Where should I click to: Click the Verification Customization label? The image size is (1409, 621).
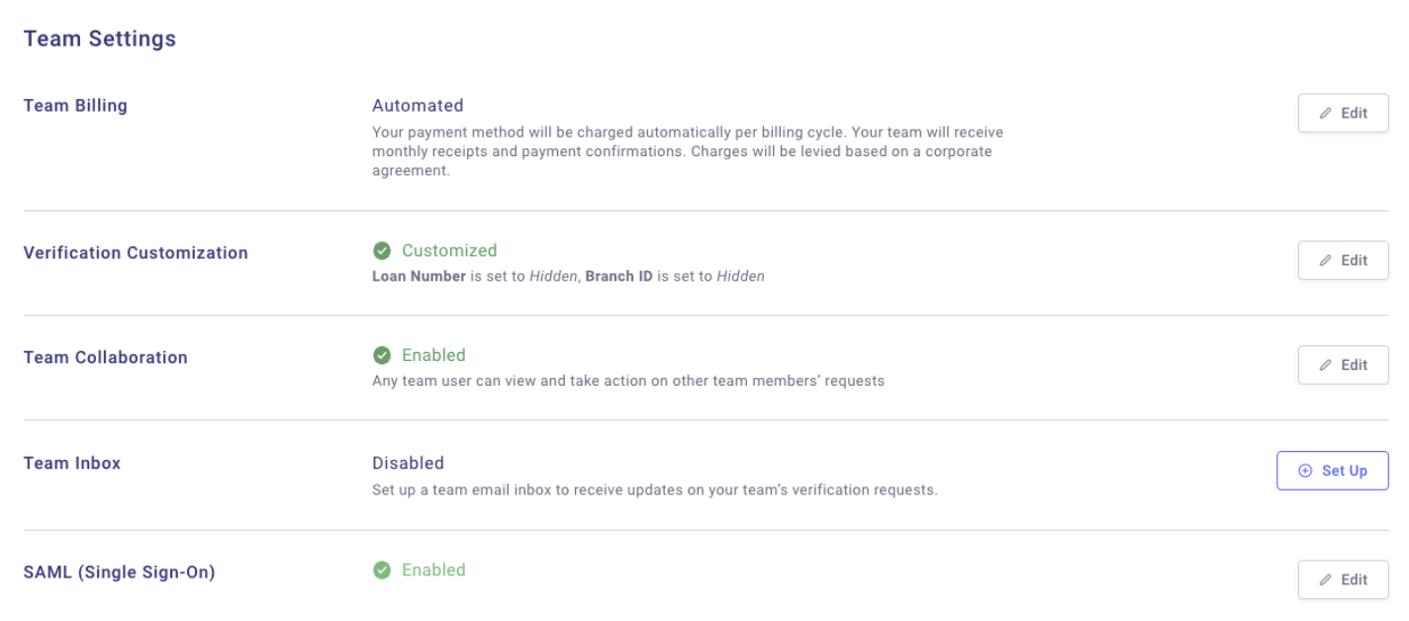(x=136, y=253)
